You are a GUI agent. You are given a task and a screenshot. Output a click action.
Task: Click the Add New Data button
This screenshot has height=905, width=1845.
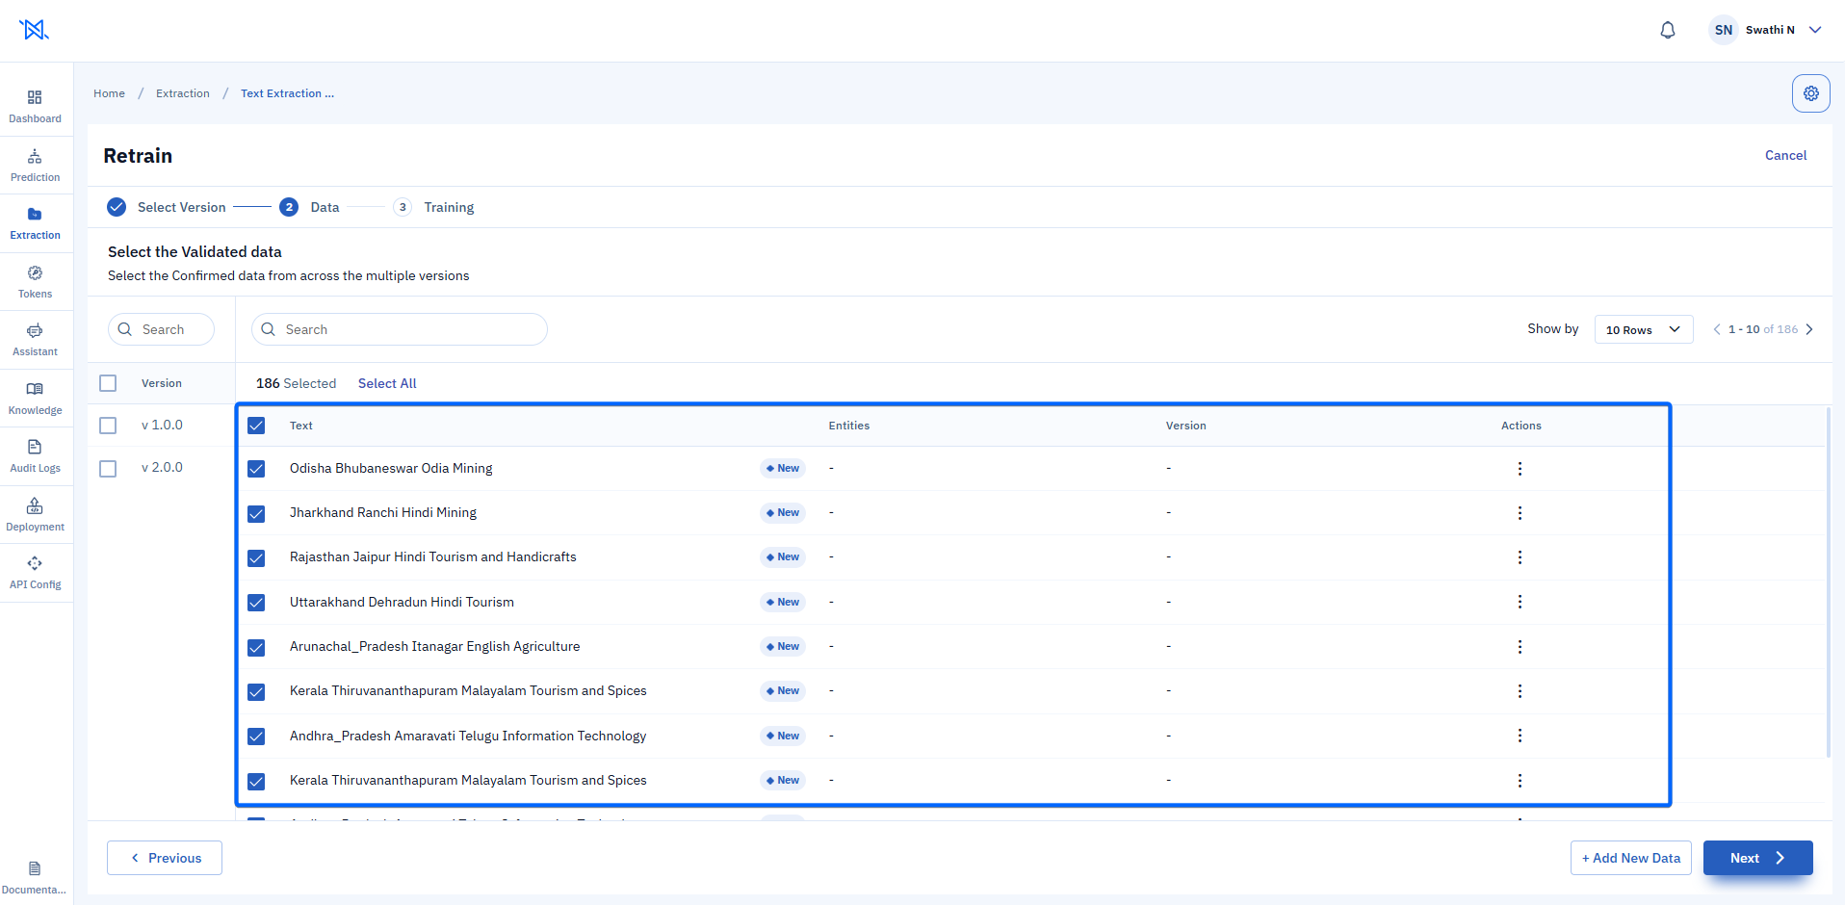(1631, 858)
